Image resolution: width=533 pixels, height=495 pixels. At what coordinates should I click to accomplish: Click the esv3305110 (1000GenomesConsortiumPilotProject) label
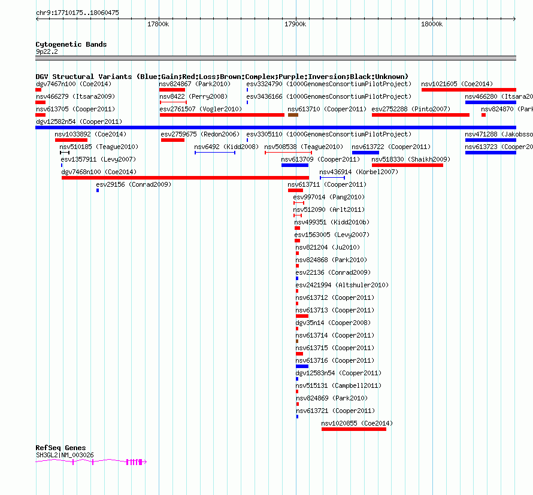point(329,134)
